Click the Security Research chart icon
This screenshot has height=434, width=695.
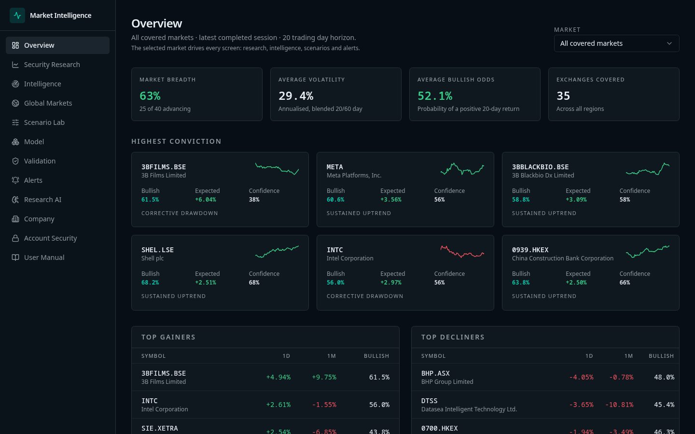[15, 65]
